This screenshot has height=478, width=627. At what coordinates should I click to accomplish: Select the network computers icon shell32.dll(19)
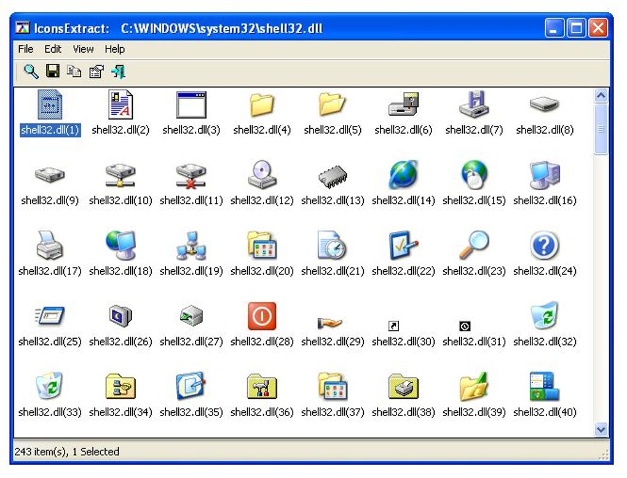click(x=191, y=245)
